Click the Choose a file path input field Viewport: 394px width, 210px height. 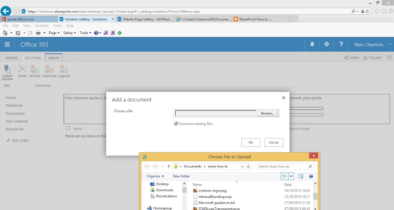pyautogui.click(x=216, y=113)
